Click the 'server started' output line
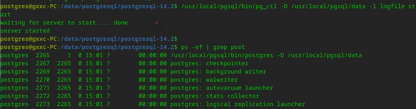Image resolution: width=416 pixels, height=109 pixels. click(x=25, y=31)
